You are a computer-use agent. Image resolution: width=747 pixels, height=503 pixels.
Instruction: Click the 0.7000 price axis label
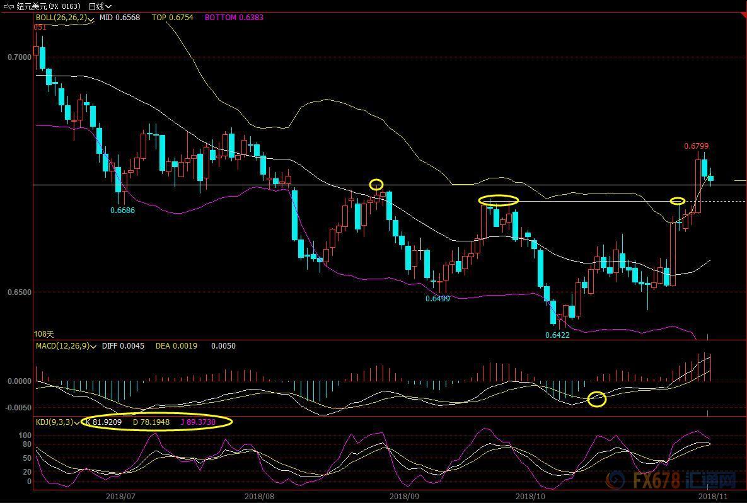[x=20, y=57]
